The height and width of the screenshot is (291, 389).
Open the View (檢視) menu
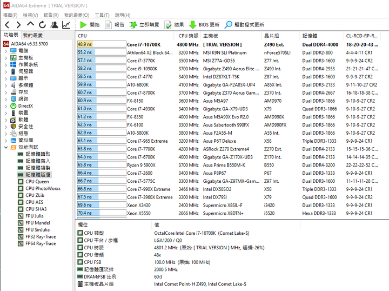click(x=30, y=15)
